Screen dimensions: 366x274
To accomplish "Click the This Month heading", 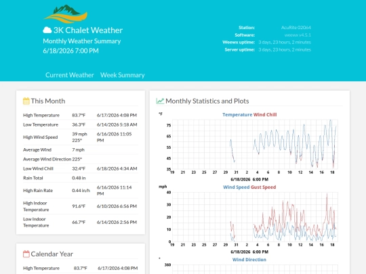I will (48, 101).
